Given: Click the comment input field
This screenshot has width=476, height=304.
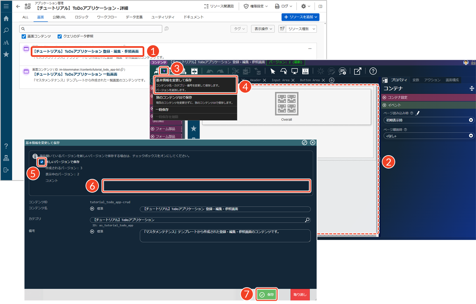Looking at the screenshot, I should pos(206,186).
